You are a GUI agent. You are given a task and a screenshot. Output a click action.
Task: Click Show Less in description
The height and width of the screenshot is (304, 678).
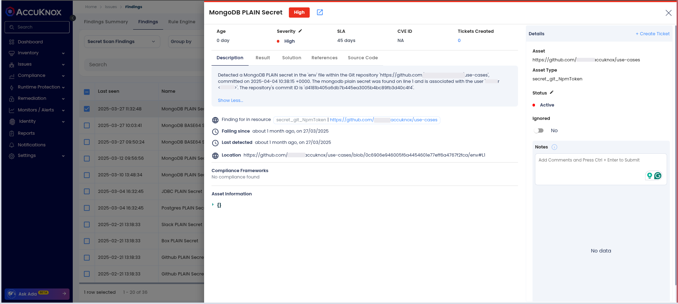(230, 101)
